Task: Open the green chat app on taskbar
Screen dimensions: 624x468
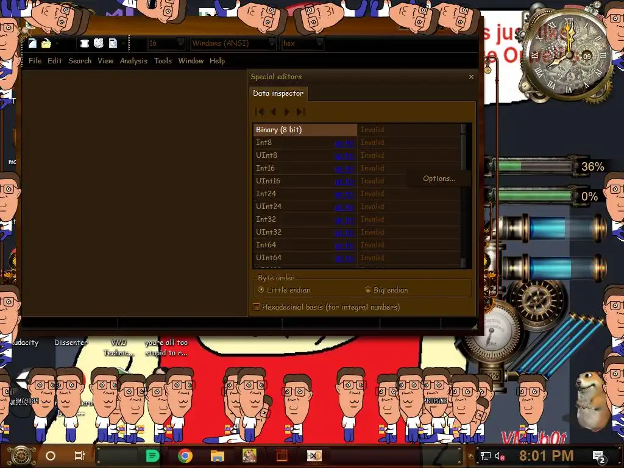Action: point(152,456)
